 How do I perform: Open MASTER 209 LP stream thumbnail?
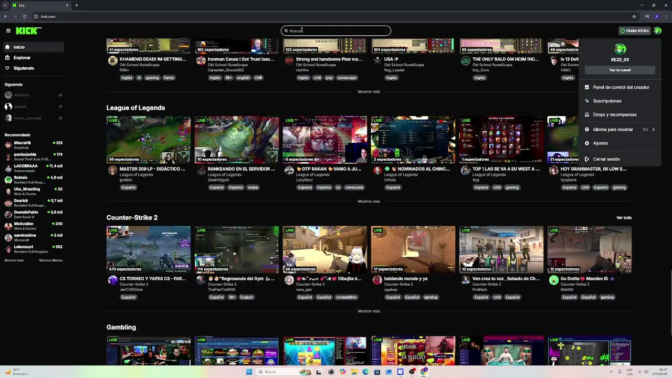(x=149, y=140)
